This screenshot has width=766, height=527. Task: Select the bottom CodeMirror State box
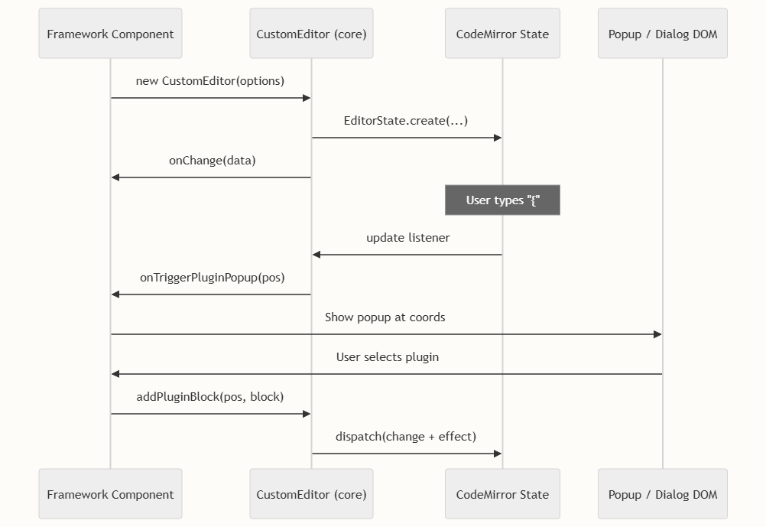tap(502, 494)
